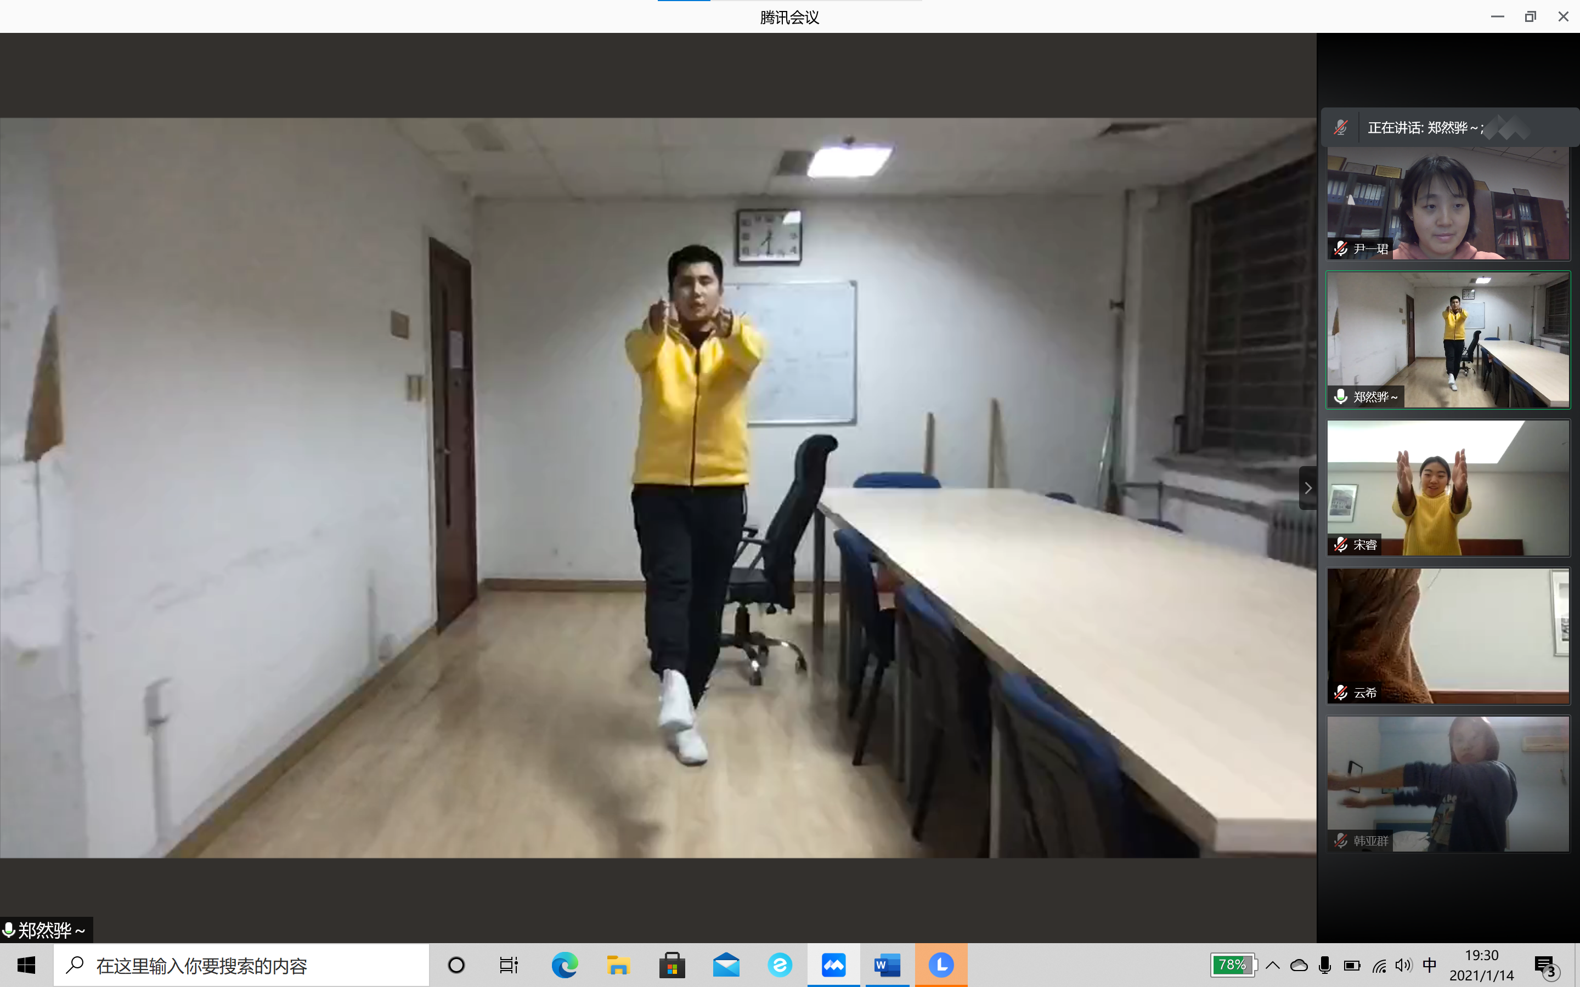The image size is (1580, 987).
Task: Collapse the participant video sidebar arrow
Action: (1308, 487)
